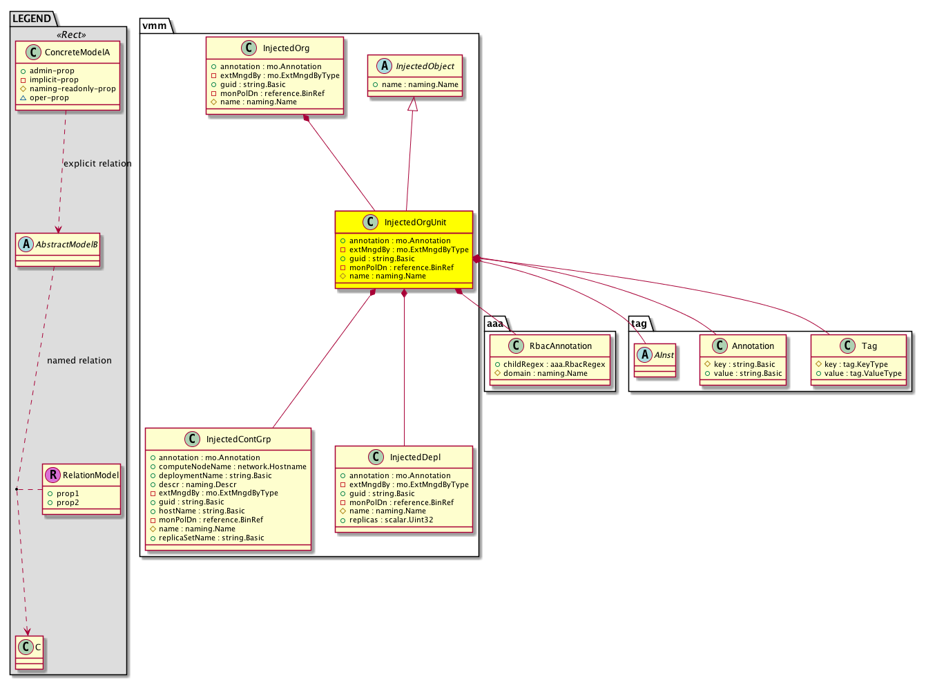This screenshot has width=926, height=682.
Task: Click the class icon of InjectedOrg
Action: click(249, 48)
